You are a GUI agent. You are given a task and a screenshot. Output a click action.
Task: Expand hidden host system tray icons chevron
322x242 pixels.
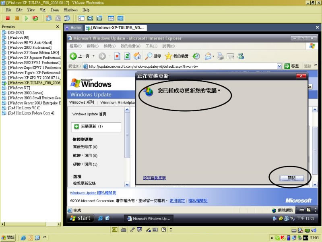272,238
